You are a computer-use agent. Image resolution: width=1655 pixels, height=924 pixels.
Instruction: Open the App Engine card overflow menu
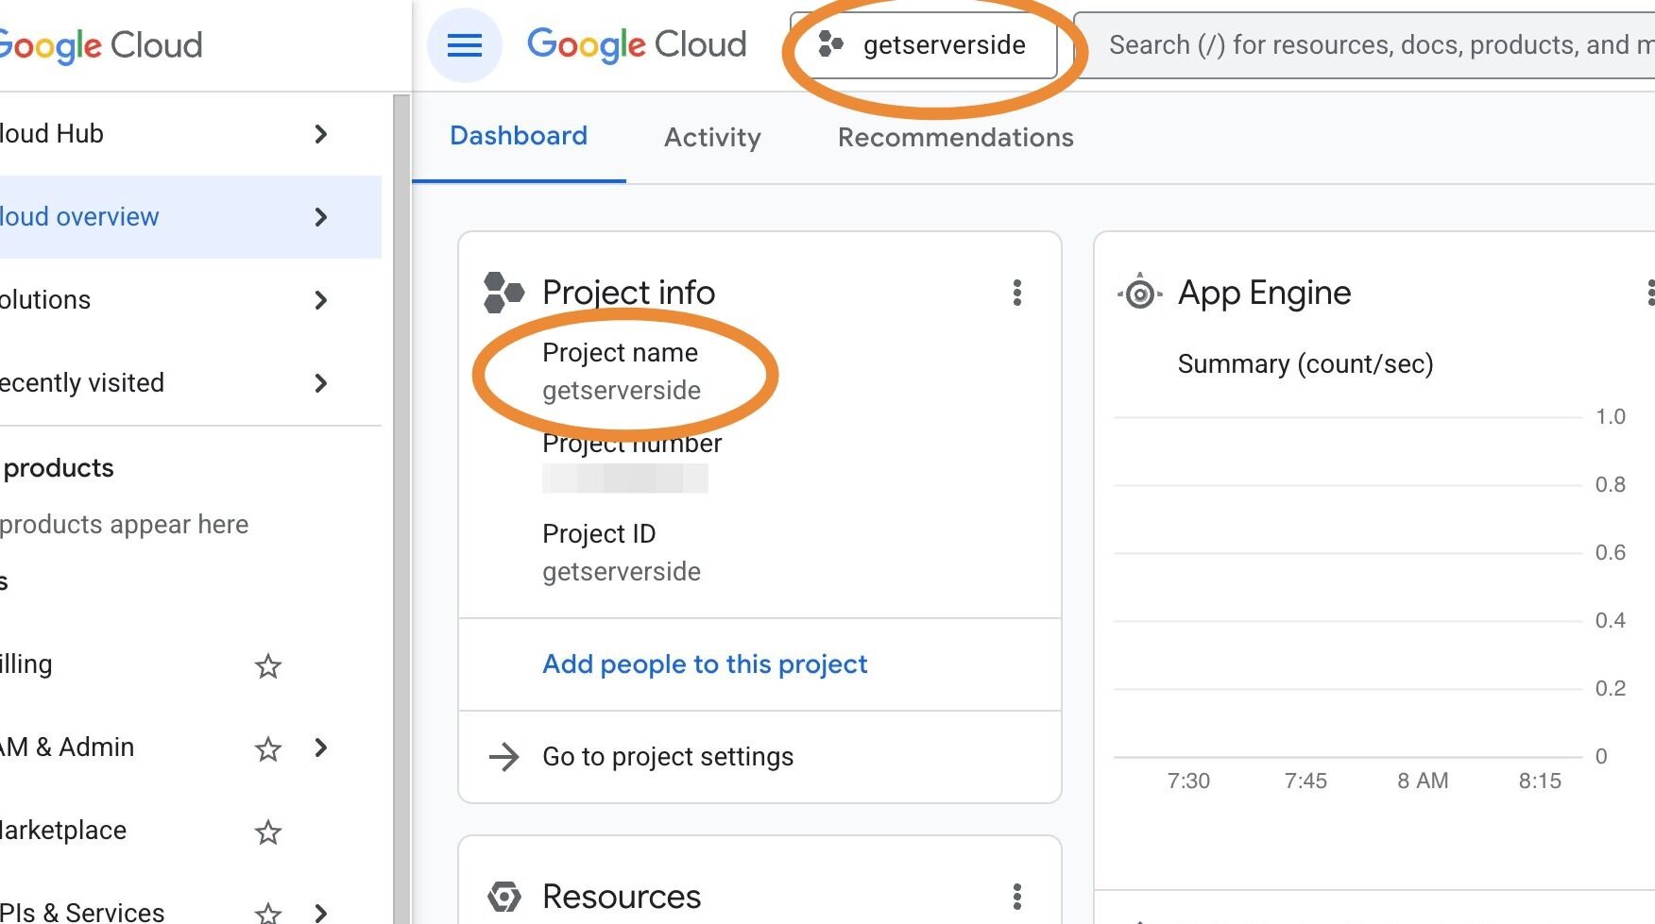(1651, 294)
